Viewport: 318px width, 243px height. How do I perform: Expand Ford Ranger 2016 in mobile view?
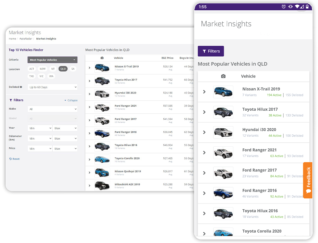tap(204, 193)
